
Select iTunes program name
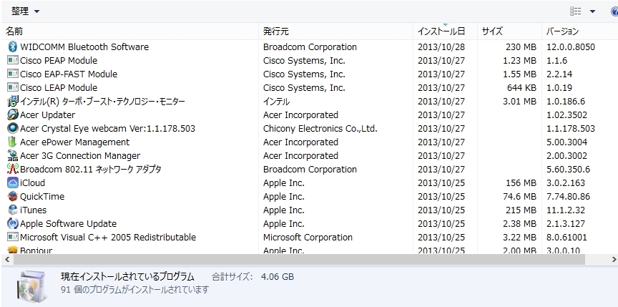pyautogui.click(x=33, y=210)
